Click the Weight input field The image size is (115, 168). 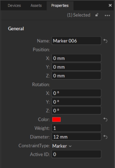click(x=76, y=128)
